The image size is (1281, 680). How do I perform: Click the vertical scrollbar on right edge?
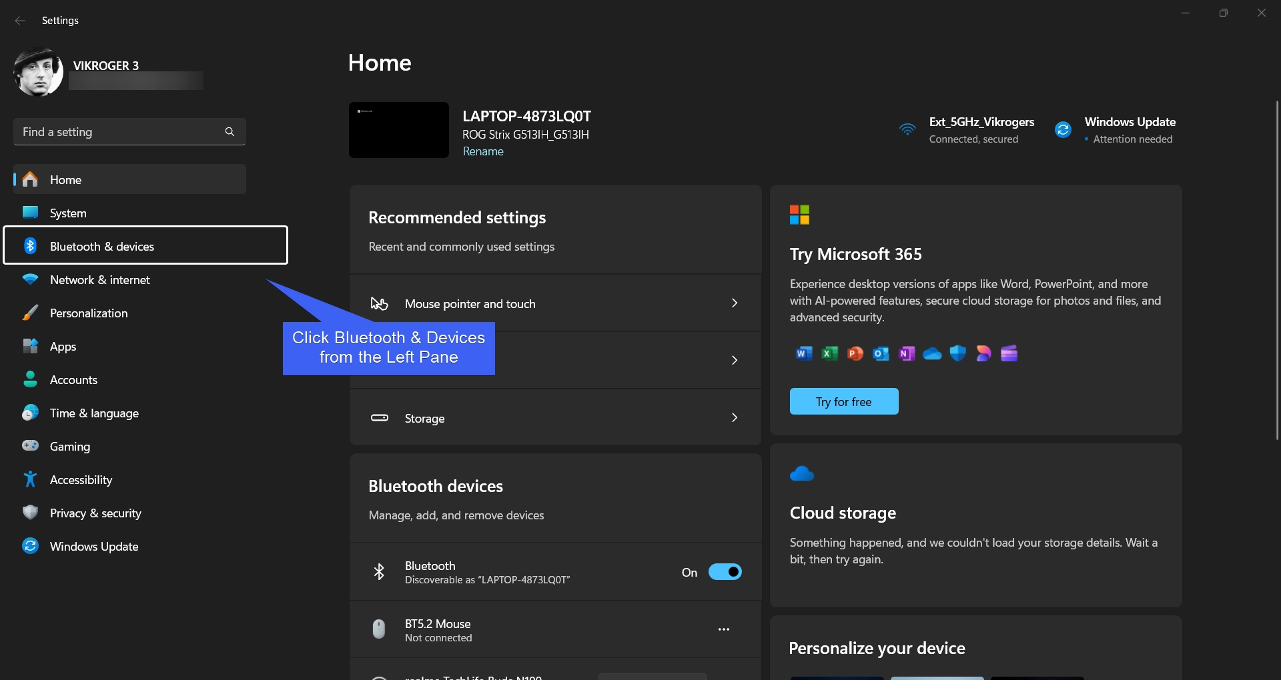click(1277, 270)
